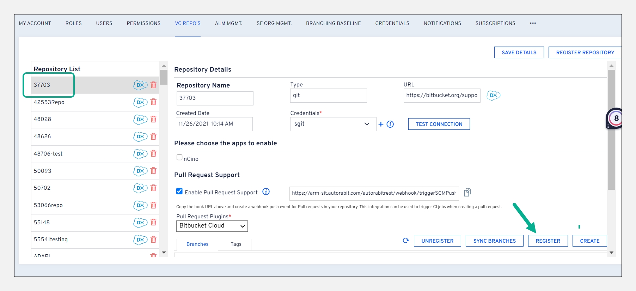Image resolution: width=636 pixels, height=291 pixels.
Task: Click info icon beside Enable Pull Request Support
Action: (266, 192)
